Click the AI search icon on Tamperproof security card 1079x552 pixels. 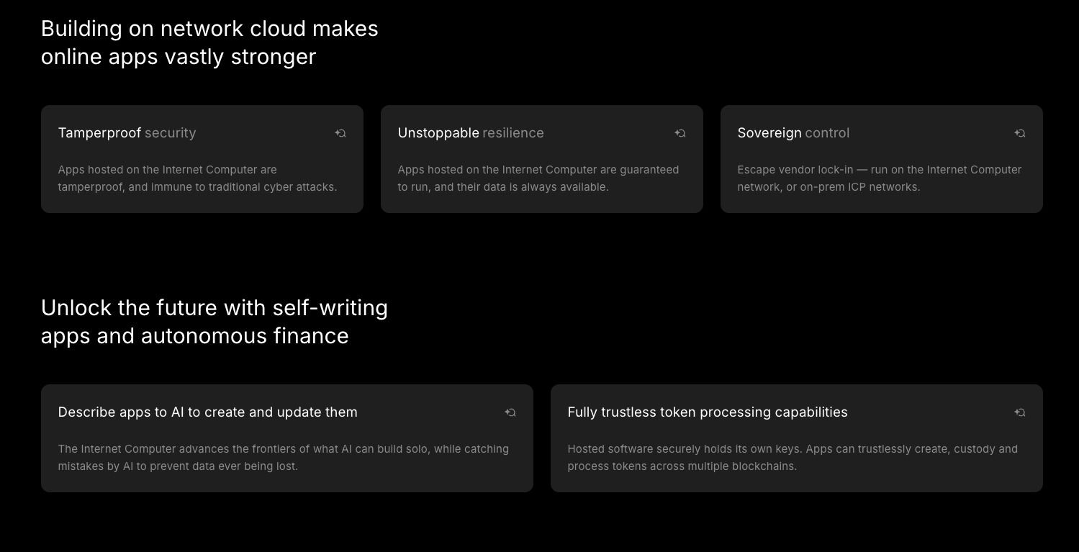point(340,133)
